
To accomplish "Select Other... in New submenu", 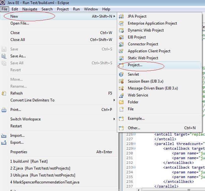I will [160, 128].
